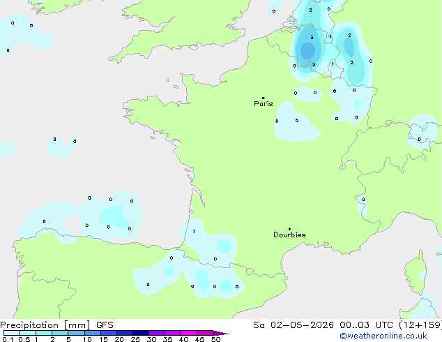Select the 10–15 mm legend swatch
This screenshot has height=342, width=442.
pyautogui.click(x=93, y=333)
